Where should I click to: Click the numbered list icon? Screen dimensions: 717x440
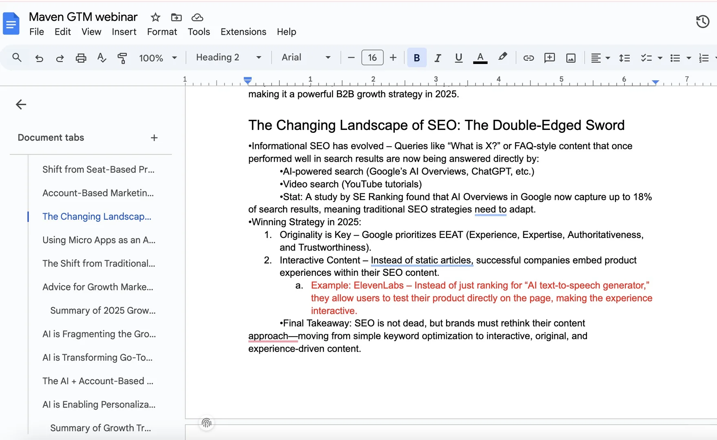[704, 58]
